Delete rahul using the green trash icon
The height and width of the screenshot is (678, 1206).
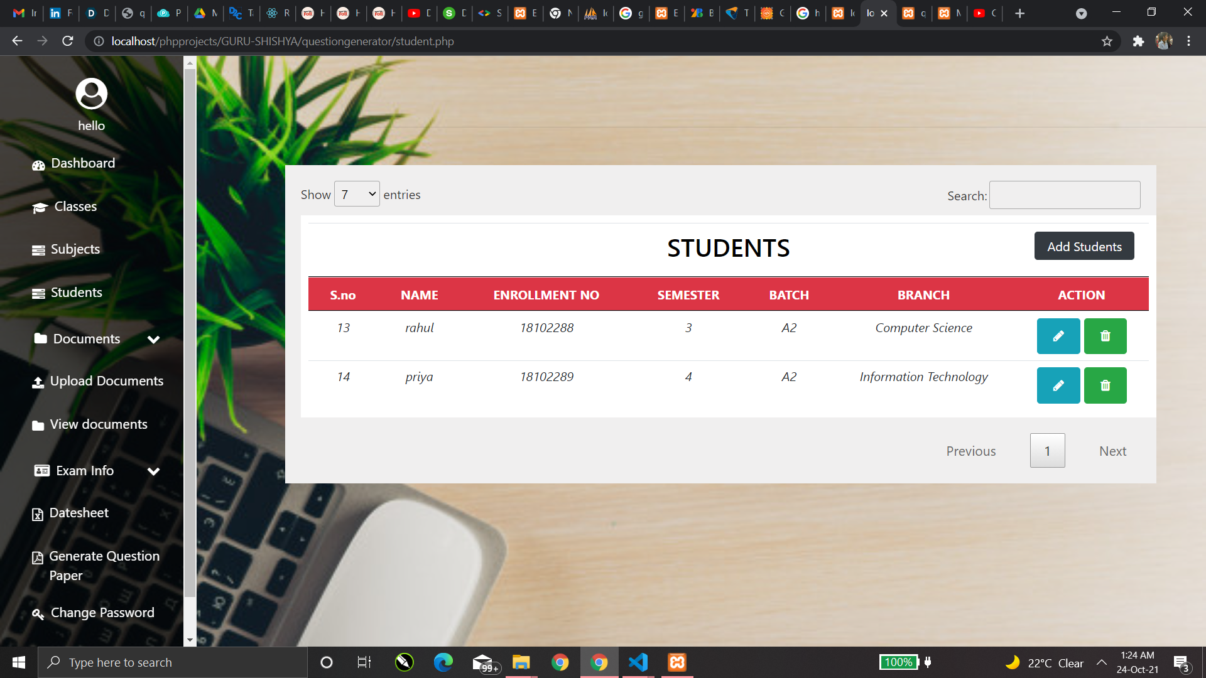(1105, 336)
